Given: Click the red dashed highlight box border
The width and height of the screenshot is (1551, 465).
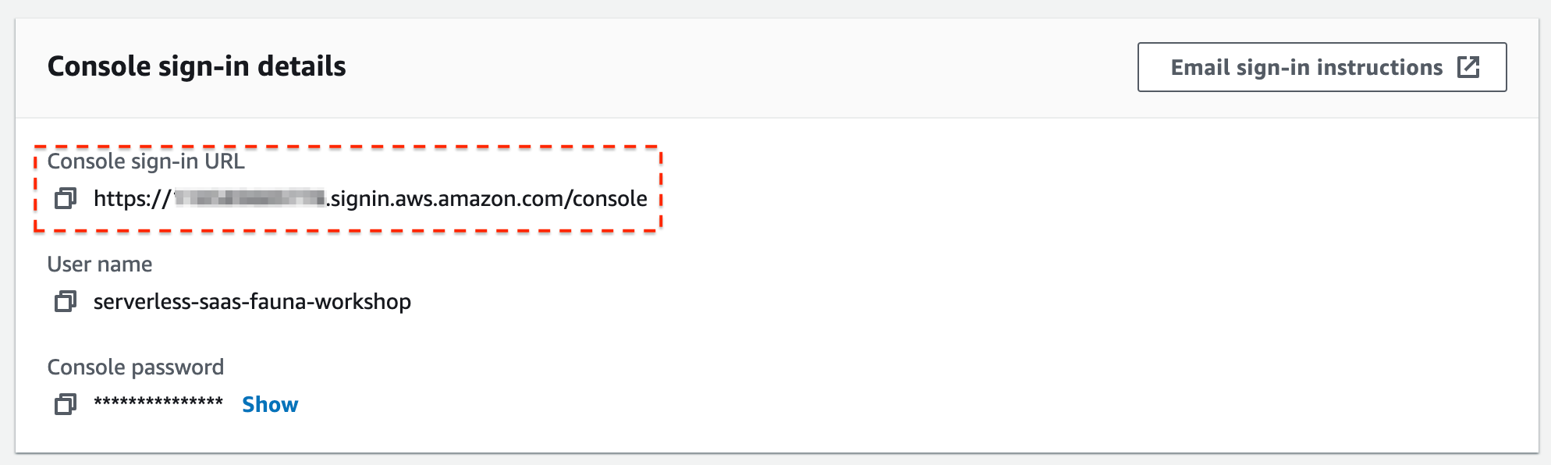Looking at the screenshot, I should point(348,147).
